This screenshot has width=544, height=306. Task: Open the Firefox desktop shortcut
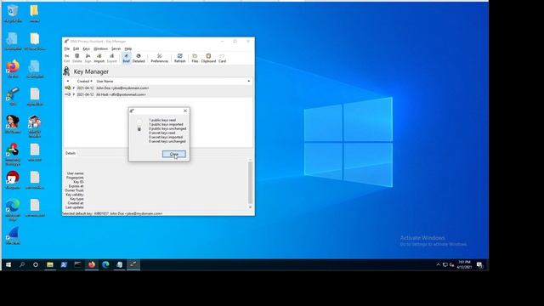pos(13,69)
